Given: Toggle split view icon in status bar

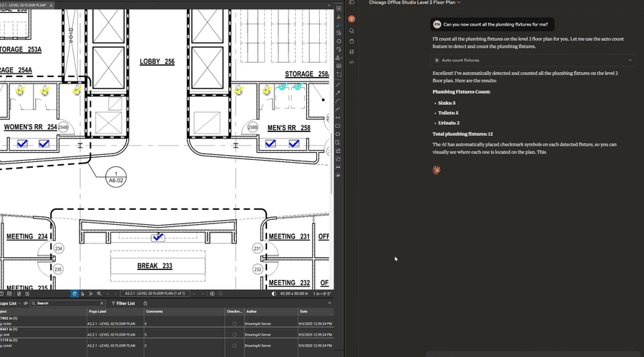Looking at the screenshot, I should [9, 293].
